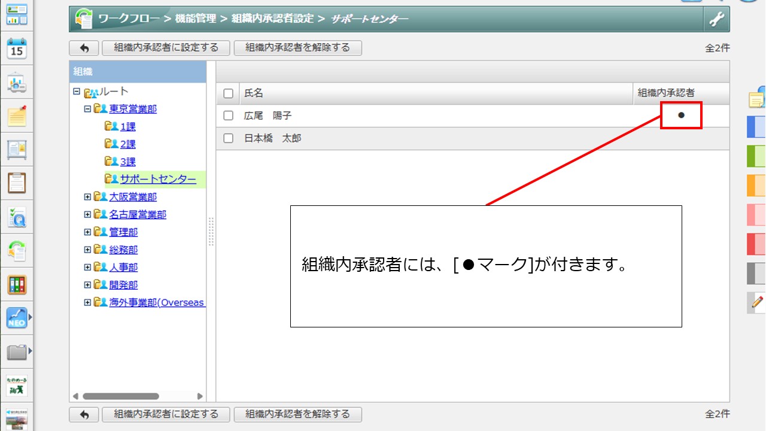Open the gray folder icon in sidebar
The width and height of the screenshot is (766, 431).
17,351
